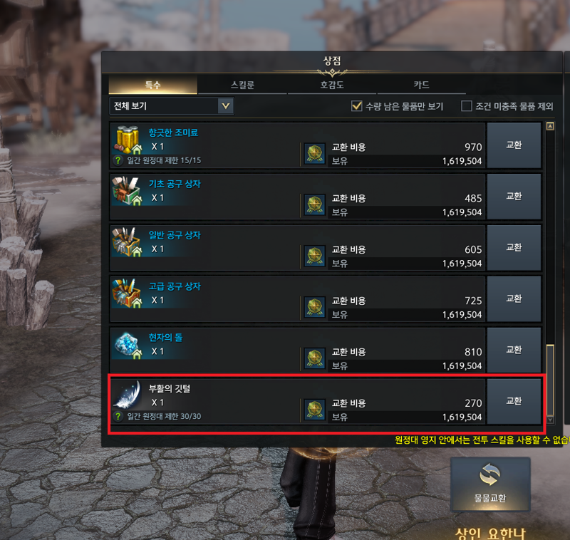This screenshot has width=570, height=540.
Task: Open the 전체 보기 filter dropdown
Action: click(x=172, y=106)
